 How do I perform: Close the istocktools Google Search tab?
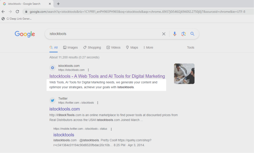point(50,4)
